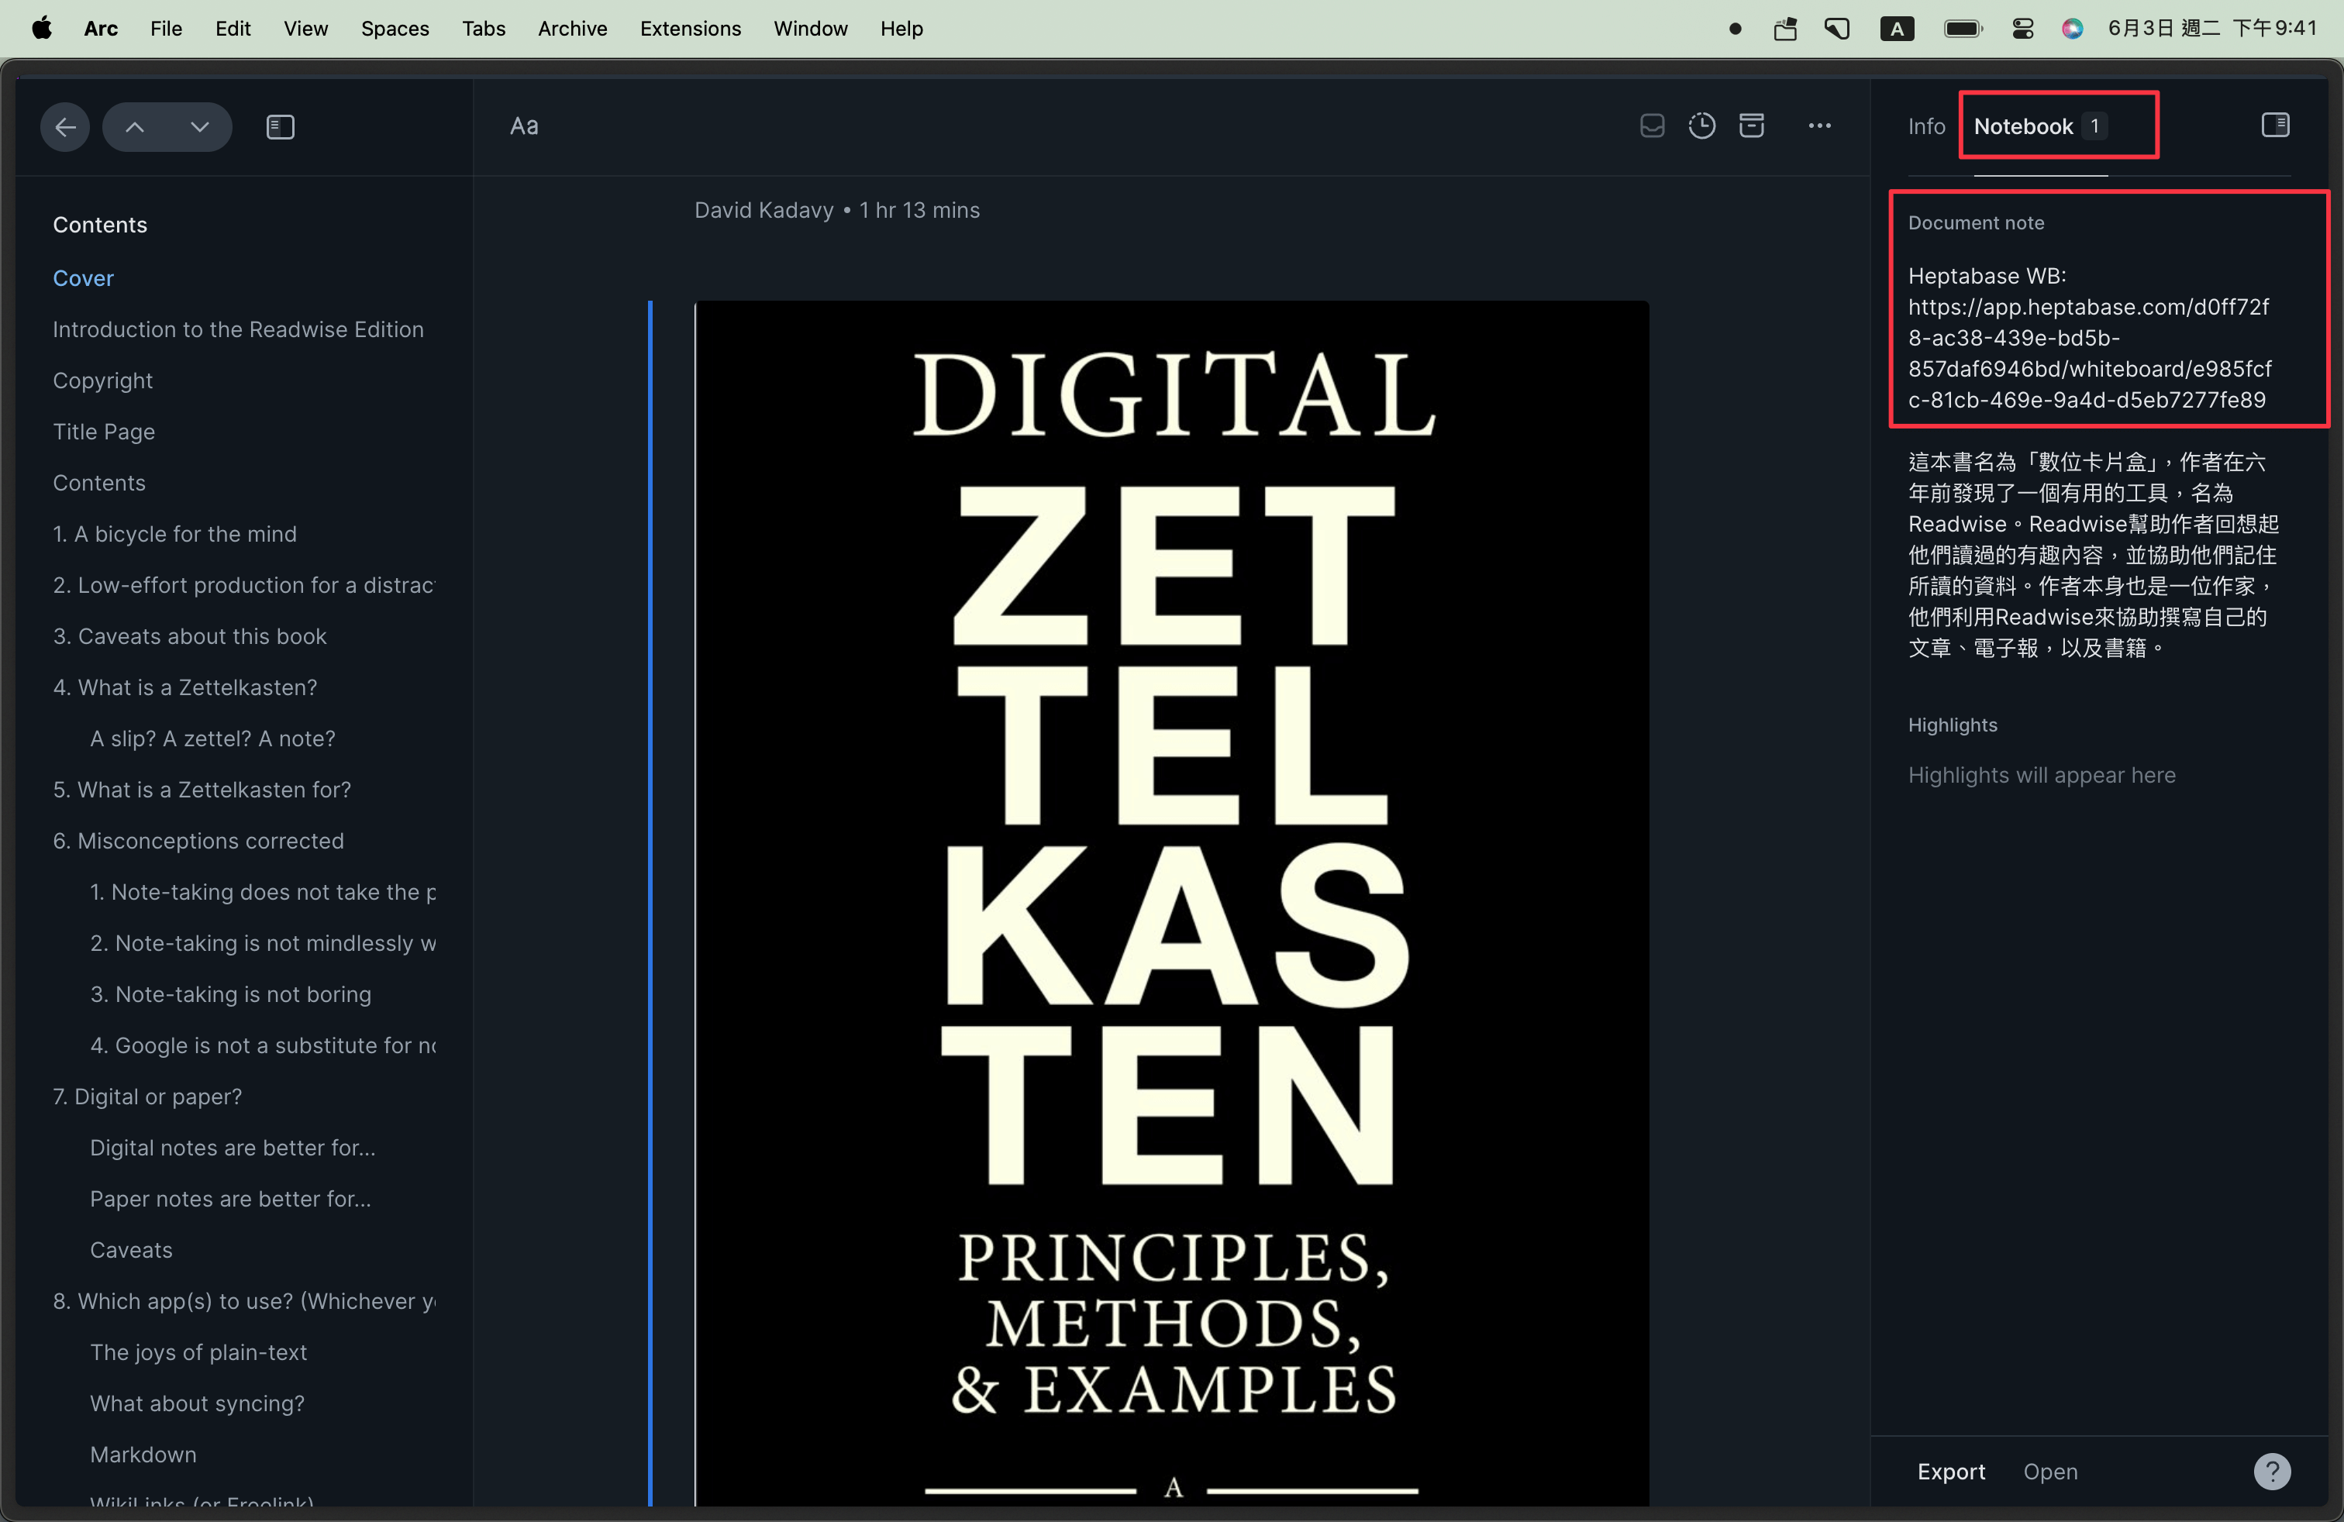
Task: Go to previous document with up chevron
Action: (x=135, y=127)
